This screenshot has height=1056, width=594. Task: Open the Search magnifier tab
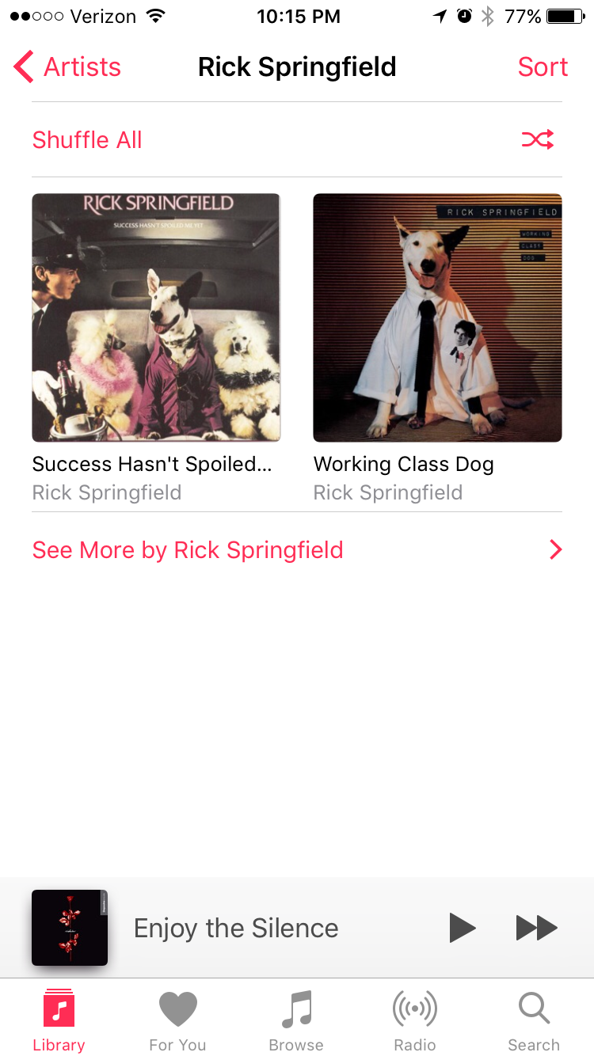click(x=534, y=1021)
